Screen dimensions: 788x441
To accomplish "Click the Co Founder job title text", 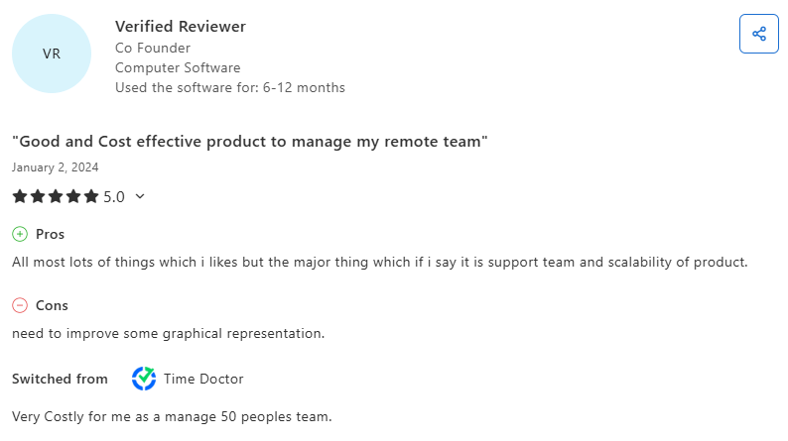I will (x=153, y=48).
